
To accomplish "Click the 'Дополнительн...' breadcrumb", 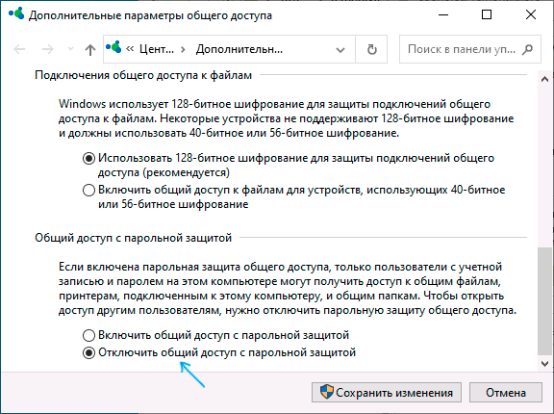I will tap(239, 49).
